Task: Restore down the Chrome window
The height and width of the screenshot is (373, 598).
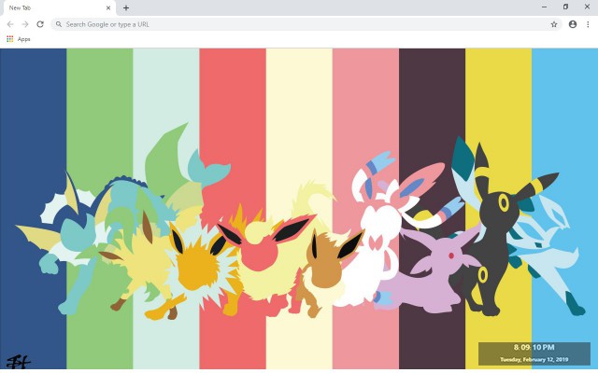Action: click(x=565, y=7)
